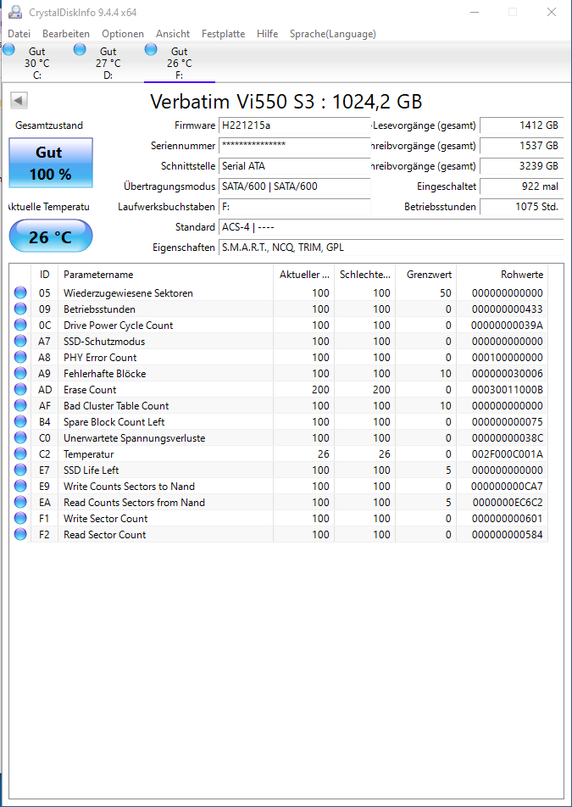Click status icon for SSD Life Left
This screenshot has width=572, height=807.
20,470
